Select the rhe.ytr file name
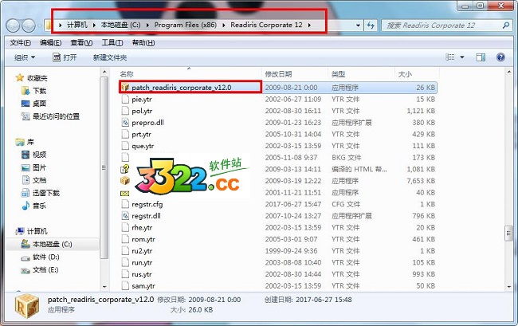Image resolution: width=518 pixels, height=326 pixels. click(142, 228)
